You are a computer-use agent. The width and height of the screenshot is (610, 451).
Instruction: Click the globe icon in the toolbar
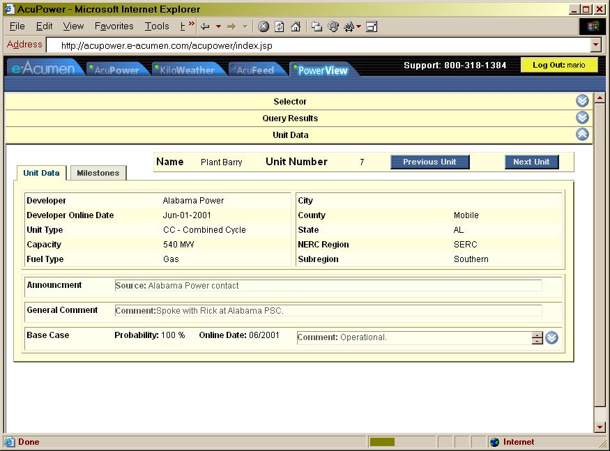(x=332, y=26)
